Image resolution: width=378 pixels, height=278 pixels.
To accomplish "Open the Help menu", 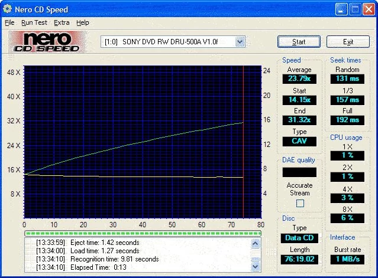I will coord(83,22).
